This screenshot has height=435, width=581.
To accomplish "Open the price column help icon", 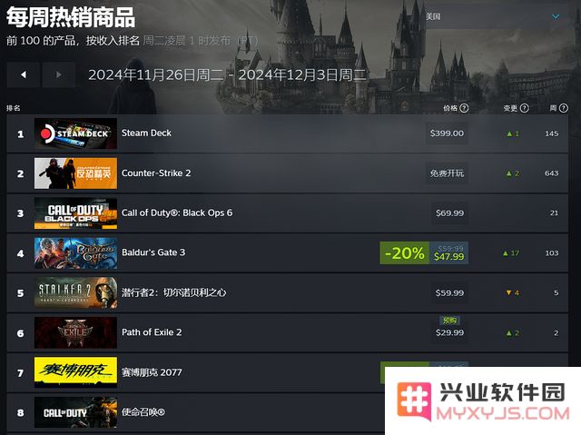I will tap(464, 108).
